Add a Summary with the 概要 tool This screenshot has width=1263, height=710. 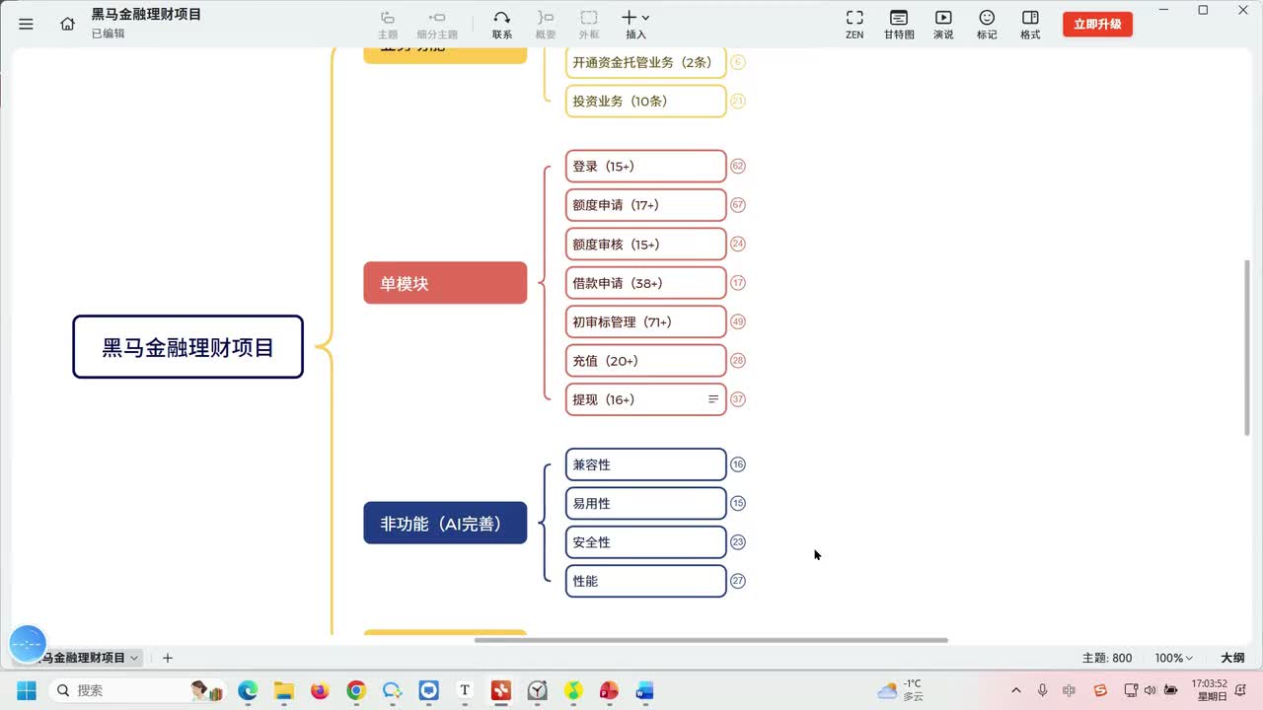546,25
